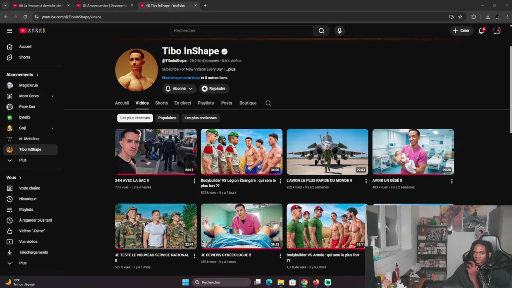Open the Windows Start menu
512x288 pixels.
(186, 282)
